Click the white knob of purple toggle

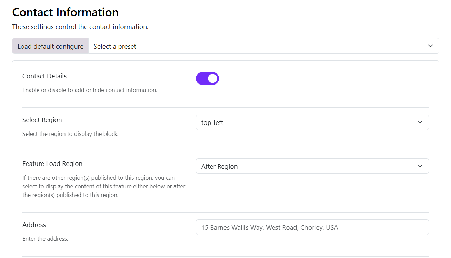(x=213, y=78)
